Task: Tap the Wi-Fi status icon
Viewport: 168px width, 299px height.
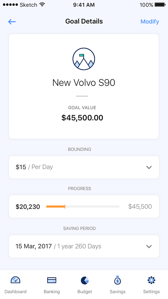Action: click(x=42, y=5)
